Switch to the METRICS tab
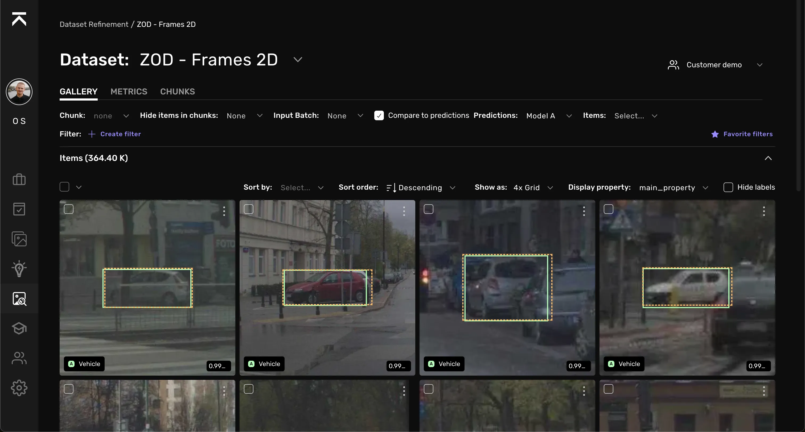805x432 pixels. pyautogui.click(x=129, y=92)
